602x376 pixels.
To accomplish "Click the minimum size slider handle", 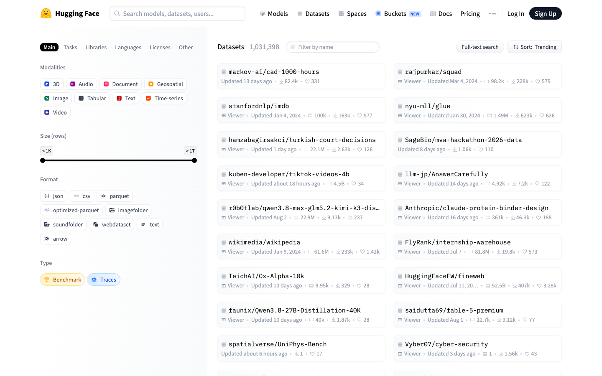I will [43, 160].
